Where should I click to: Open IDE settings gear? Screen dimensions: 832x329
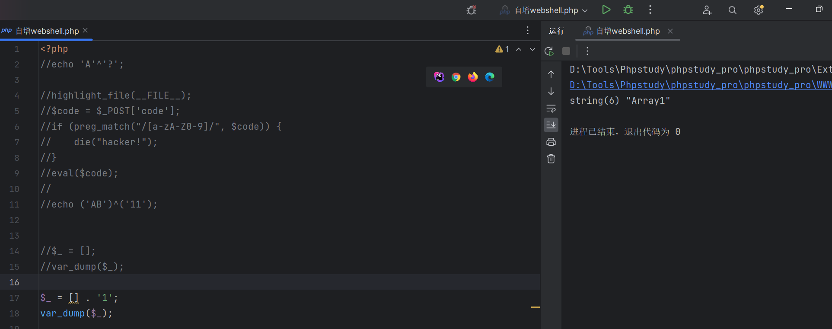(759, 10)
